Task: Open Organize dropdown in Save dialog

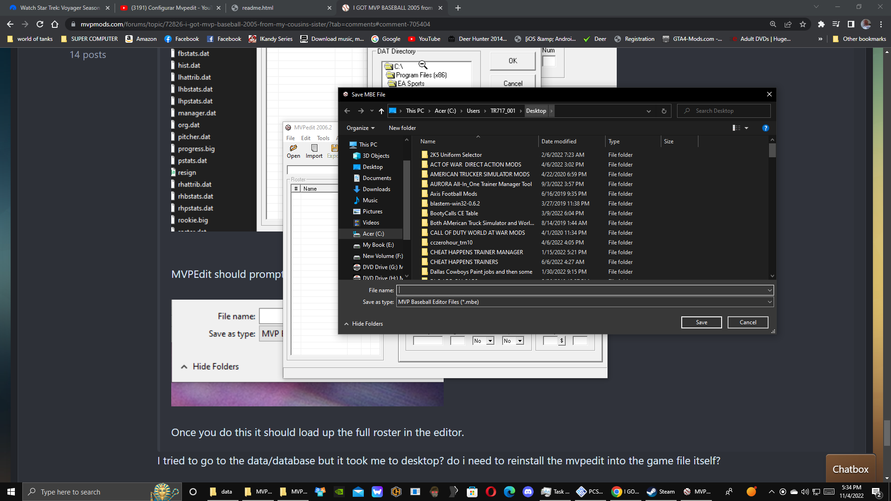Action: pyautogui.click(x=361, y=128)
